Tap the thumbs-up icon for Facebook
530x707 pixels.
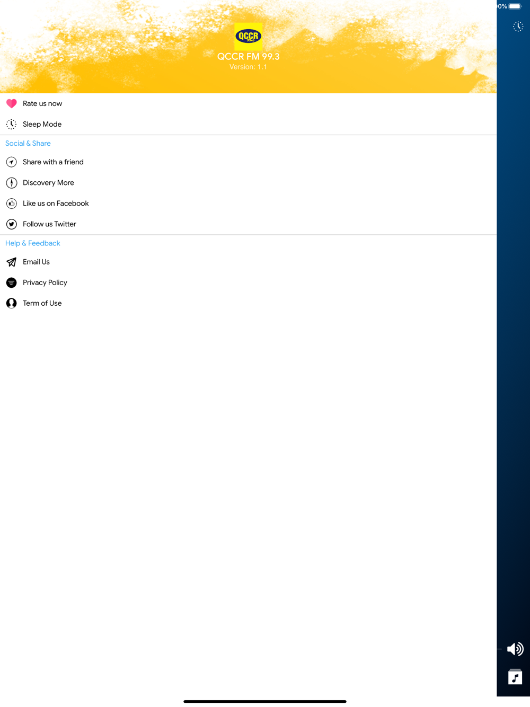[11, 203]
